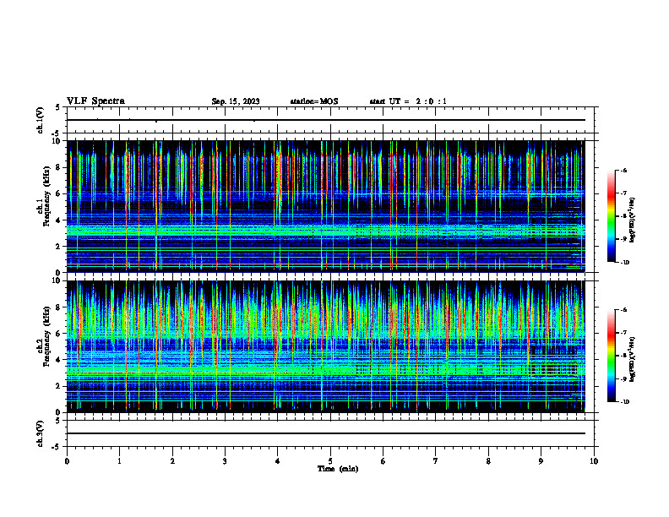
Task: Click the "ch.1(V)" axis label at top
Action: pyautogui.click(x=40, y=120)
